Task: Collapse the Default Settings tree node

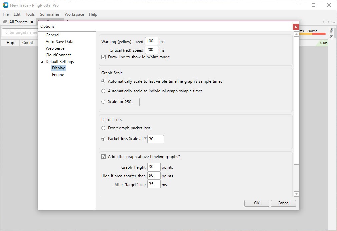Action: 42,62
